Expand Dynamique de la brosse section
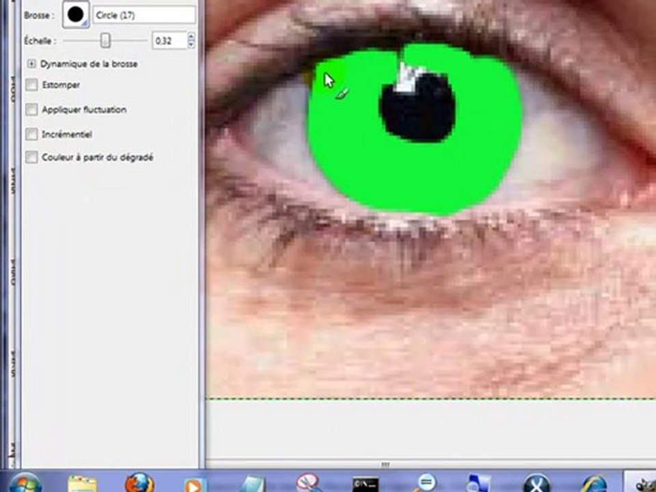656x492 pixels. pos(31,64)
